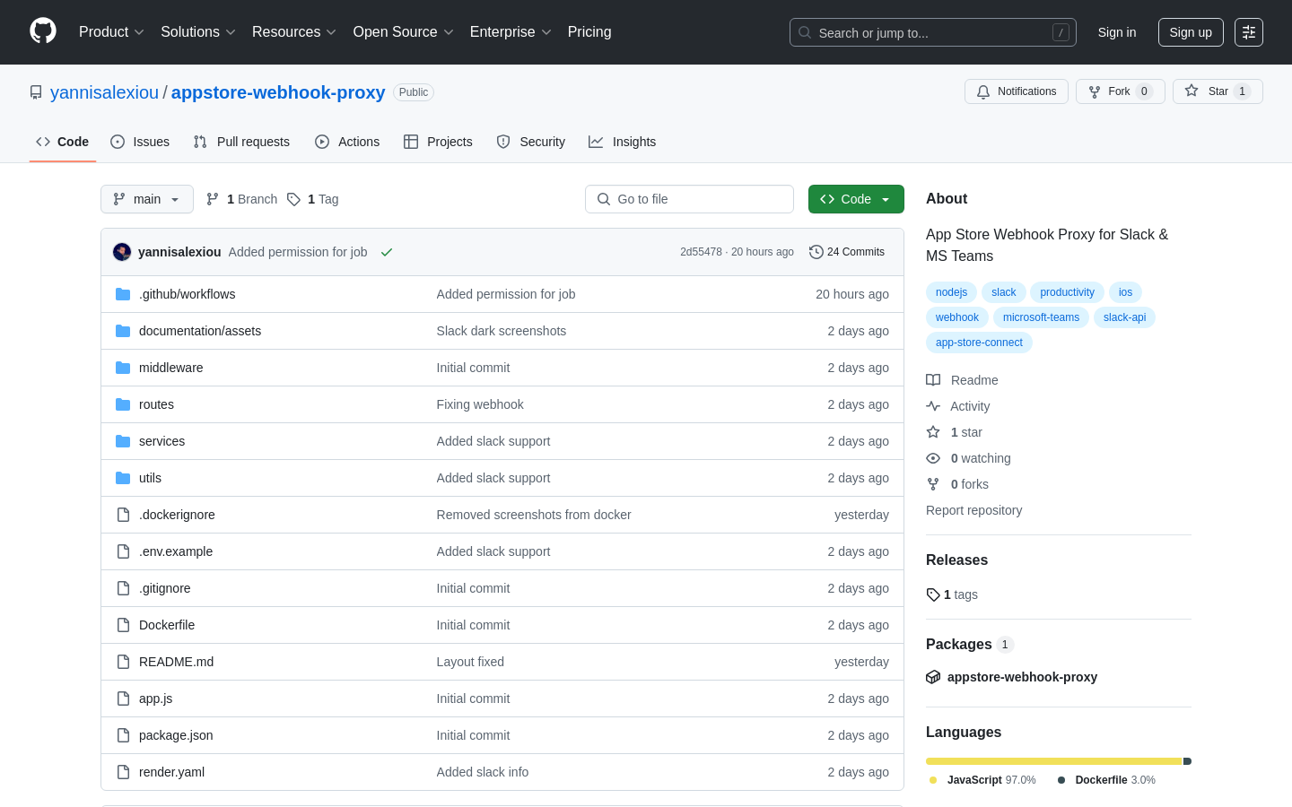Expand the Enterprise menu
The image size is (1292, 807).
click(x=511, y=32)
